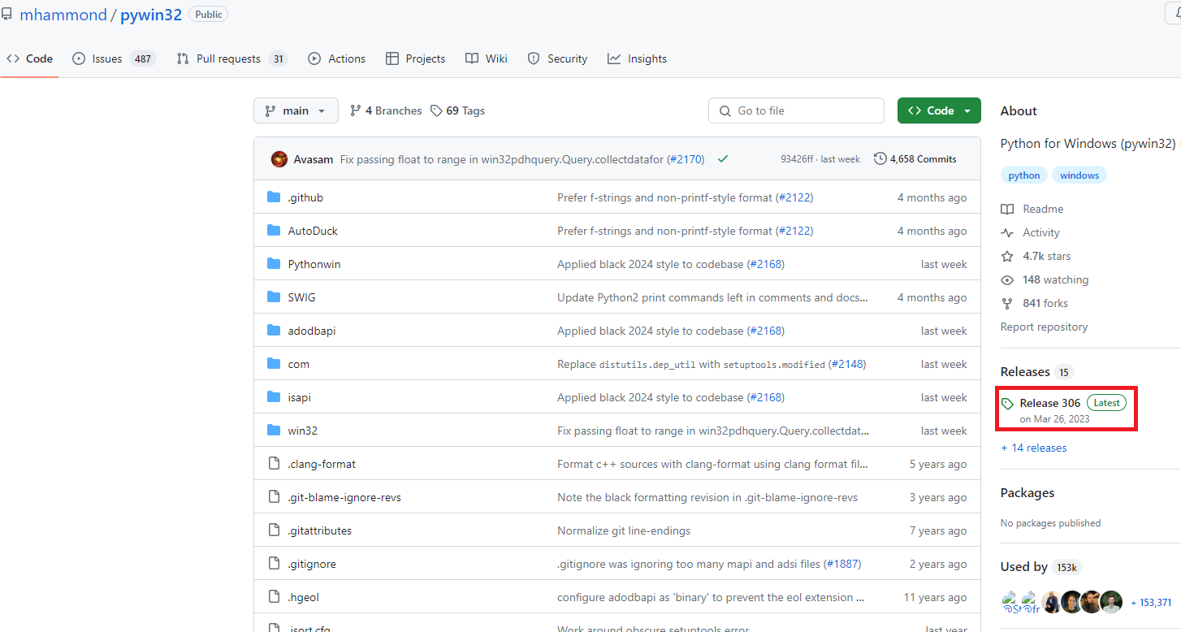Open 4,658 Commits history
Viewport: 1181px width, 632px height.
[x=915, y=159]
